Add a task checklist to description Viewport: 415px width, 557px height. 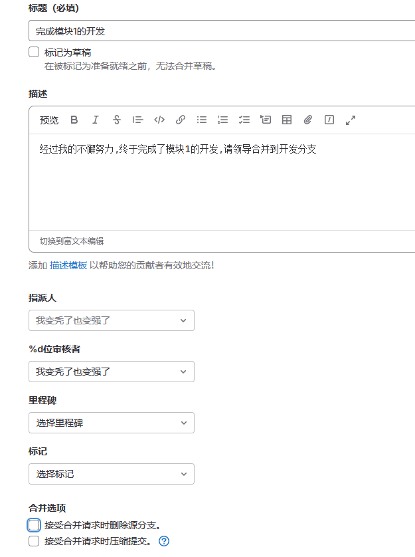pos(244,120)
